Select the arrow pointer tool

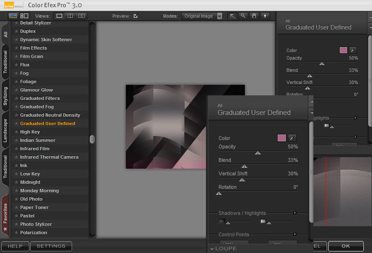coord(232,16)
